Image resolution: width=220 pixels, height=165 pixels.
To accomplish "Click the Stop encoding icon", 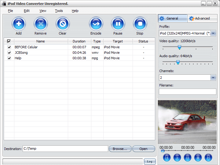I will 140,24.
